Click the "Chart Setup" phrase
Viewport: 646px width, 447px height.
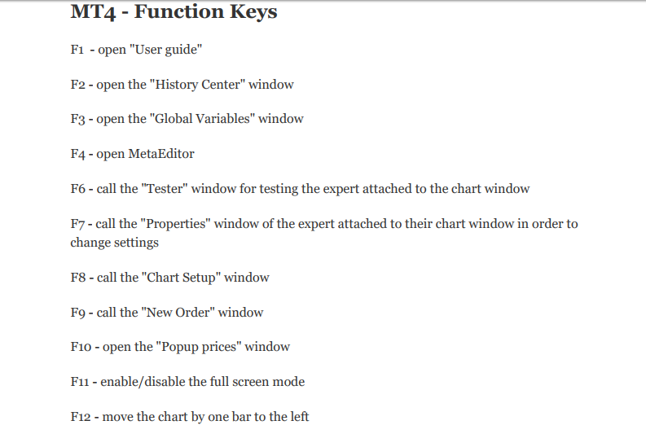pyautogui.click(x=182, y=278)
